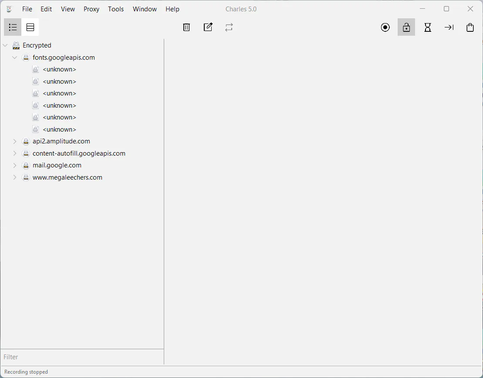
Task: Click into the Filter field
Action: 82,357
